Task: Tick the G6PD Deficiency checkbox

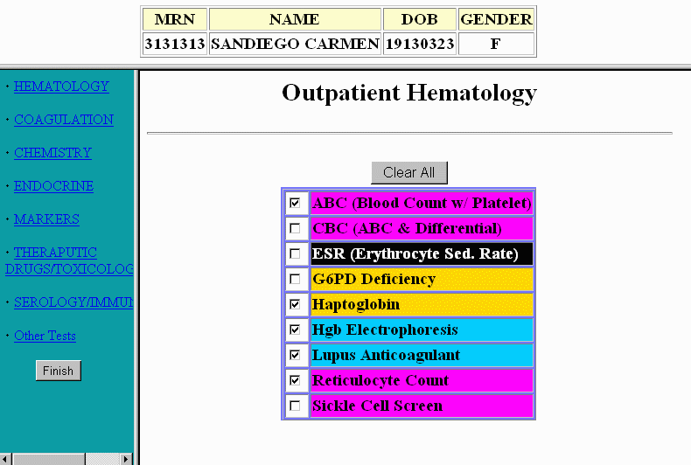Action: pos(295,279)
